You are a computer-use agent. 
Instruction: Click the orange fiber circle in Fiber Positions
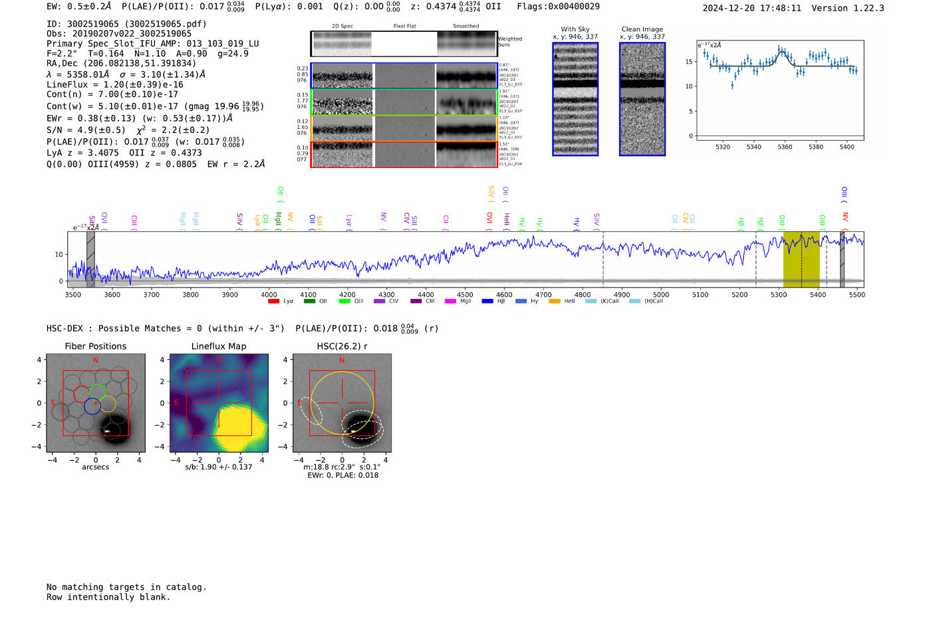(x=108, y=404)
